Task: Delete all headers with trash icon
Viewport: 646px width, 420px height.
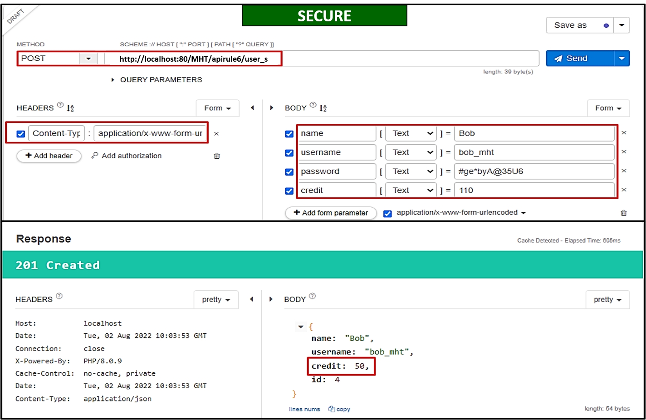Action: (x=217, y=156)
